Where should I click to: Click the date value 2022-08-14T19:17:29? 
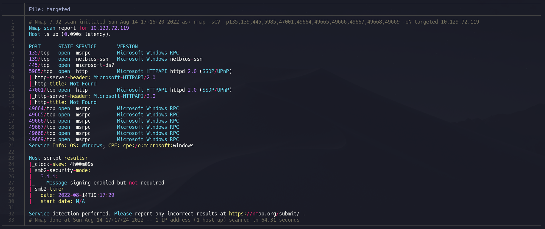point(86,195)
